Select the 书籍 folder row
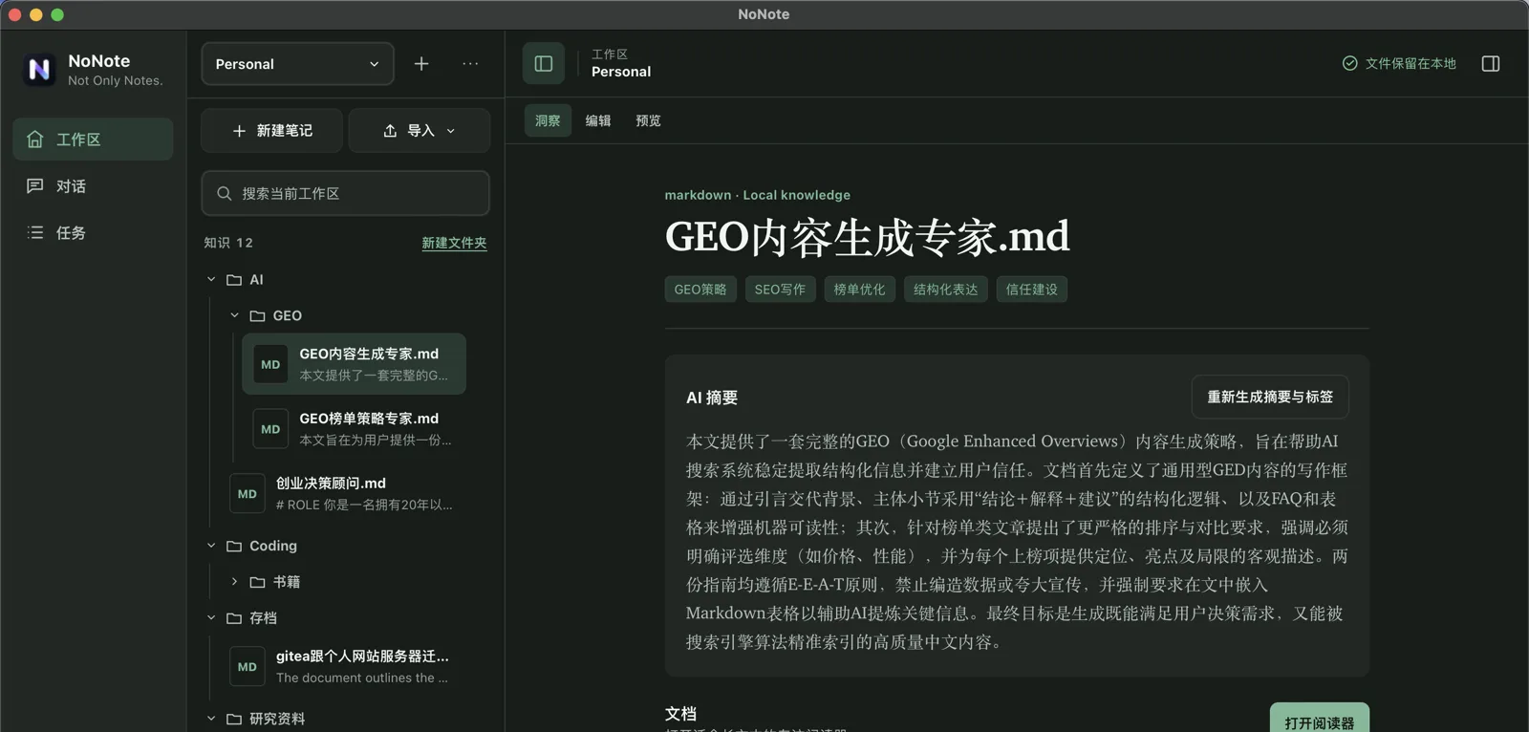The width and height of the screenshot is (1529, 732). (x=357, y=582)
